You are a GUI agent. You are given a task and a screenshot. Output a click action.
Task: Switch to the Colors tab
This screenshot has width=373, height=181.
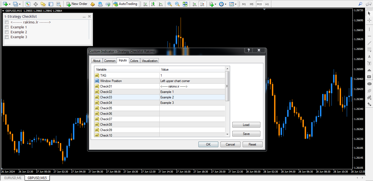tap(134, 61)
